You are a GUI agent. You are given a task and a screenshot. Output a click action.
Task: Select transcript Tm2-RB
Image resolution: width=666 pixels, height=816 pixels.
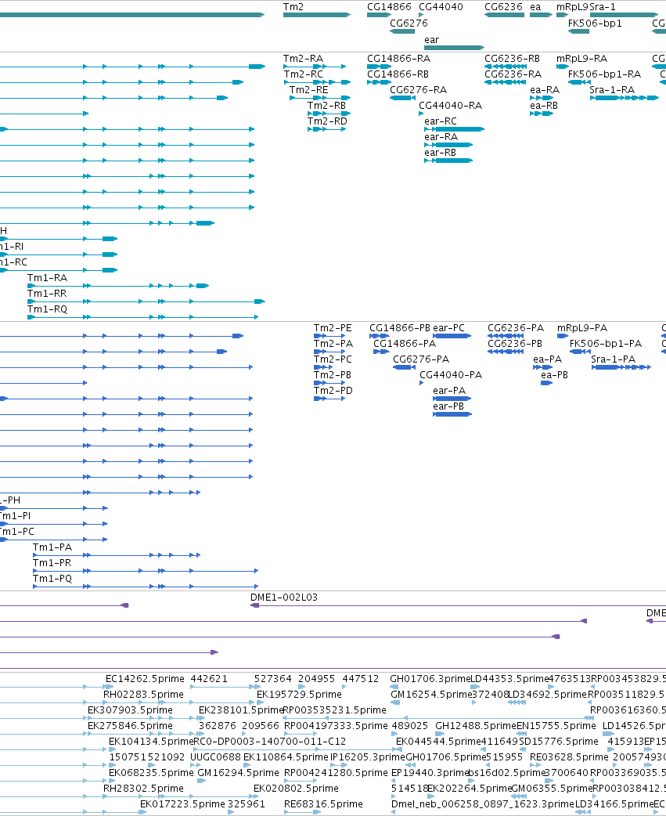click(329, 114)
